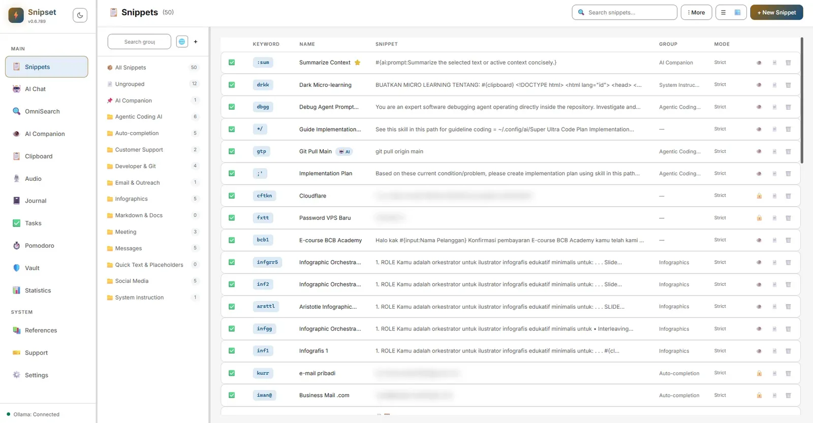Open the Infographics group folder

click(x=153, y=199)
